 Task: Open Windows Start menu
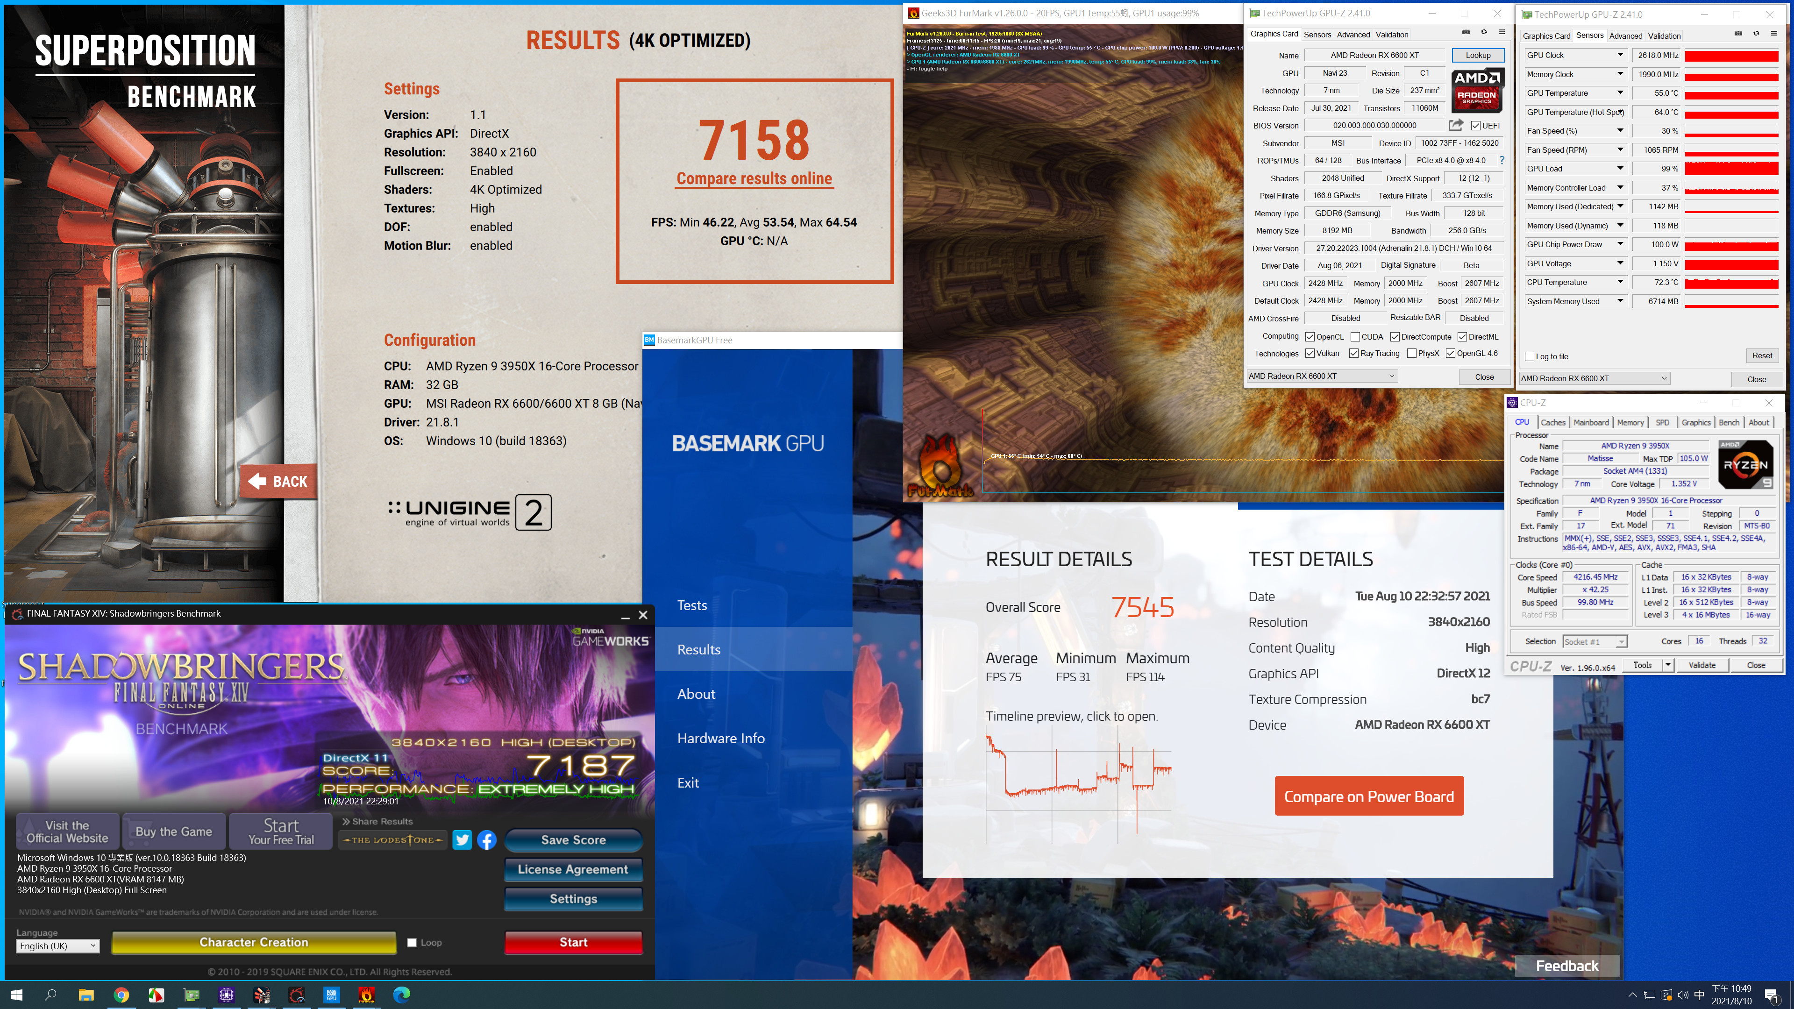click(x=17, y=995)
